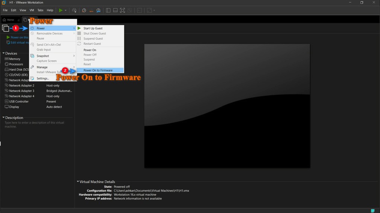Open the power options dropdown arrow beside play button
380x213 pixels.
pyautogui.click(x=66, y=10)
